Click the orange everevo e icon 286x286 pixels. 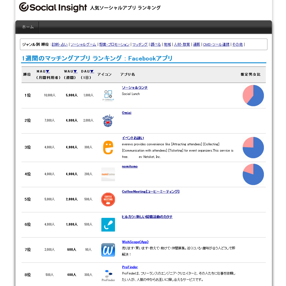[x=108, y=148]
